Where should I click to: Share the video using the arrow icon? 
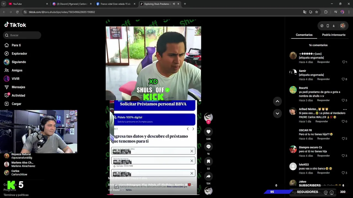pyautogui.click(x=208, y=176)
